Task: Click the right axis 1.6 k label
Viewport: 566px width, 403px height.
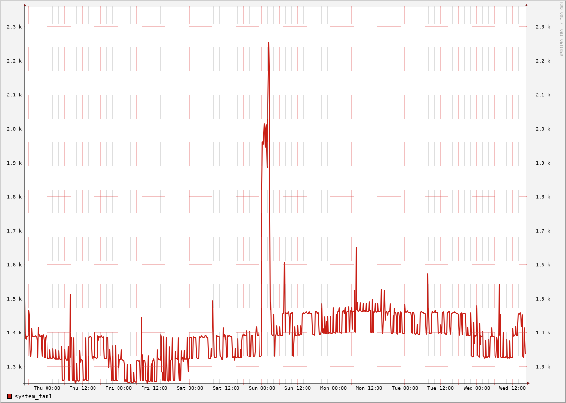Action: 542,265
